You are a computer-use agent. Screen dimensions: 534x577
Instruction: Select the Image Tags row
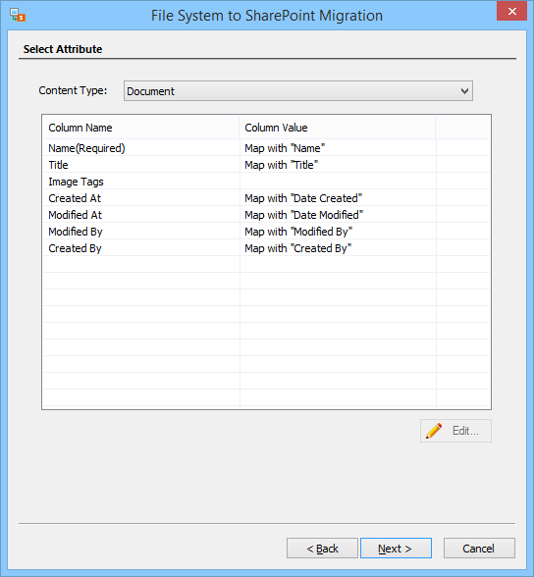pos(266,182)
